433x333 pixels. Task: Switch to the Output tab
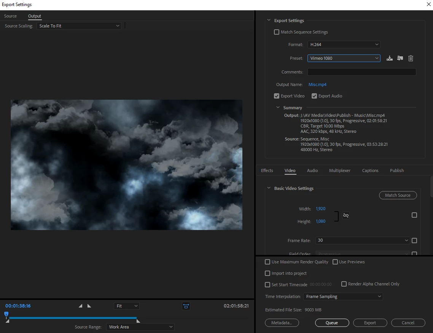(x=35, y=16)
